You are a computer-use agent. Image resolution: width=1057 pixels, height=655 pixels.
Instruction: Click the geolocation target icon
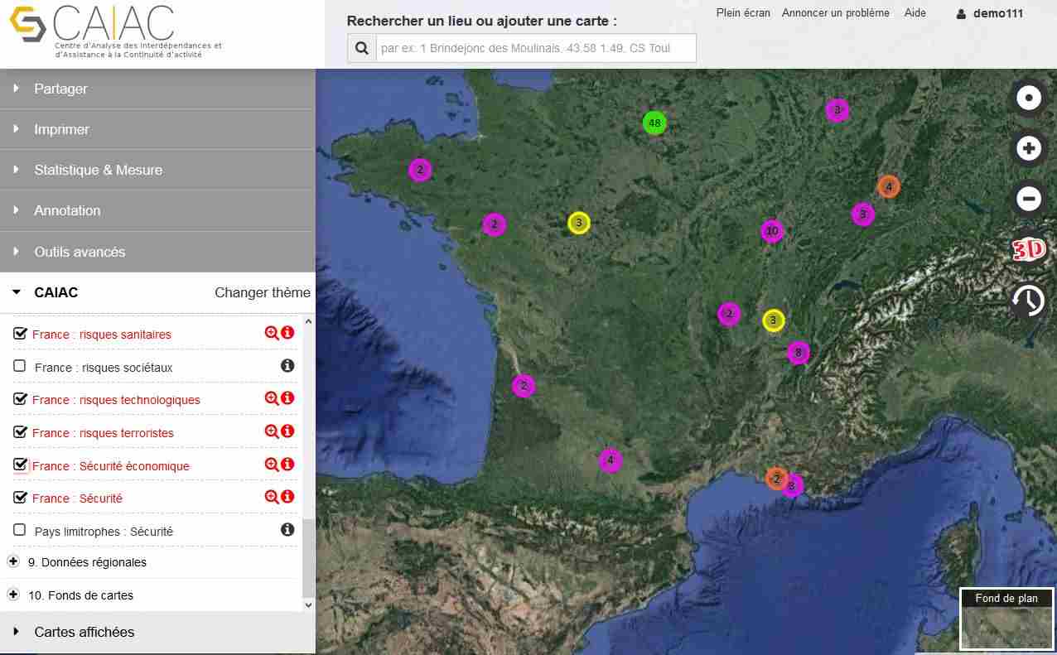[1028, 99]
